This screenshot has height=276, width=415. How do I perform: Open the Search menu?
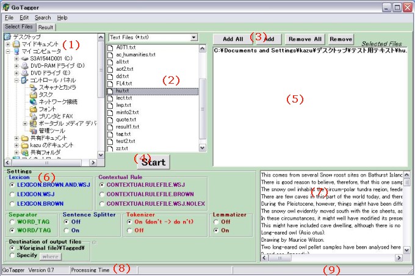pyautogui.click(x=43, y=18)
